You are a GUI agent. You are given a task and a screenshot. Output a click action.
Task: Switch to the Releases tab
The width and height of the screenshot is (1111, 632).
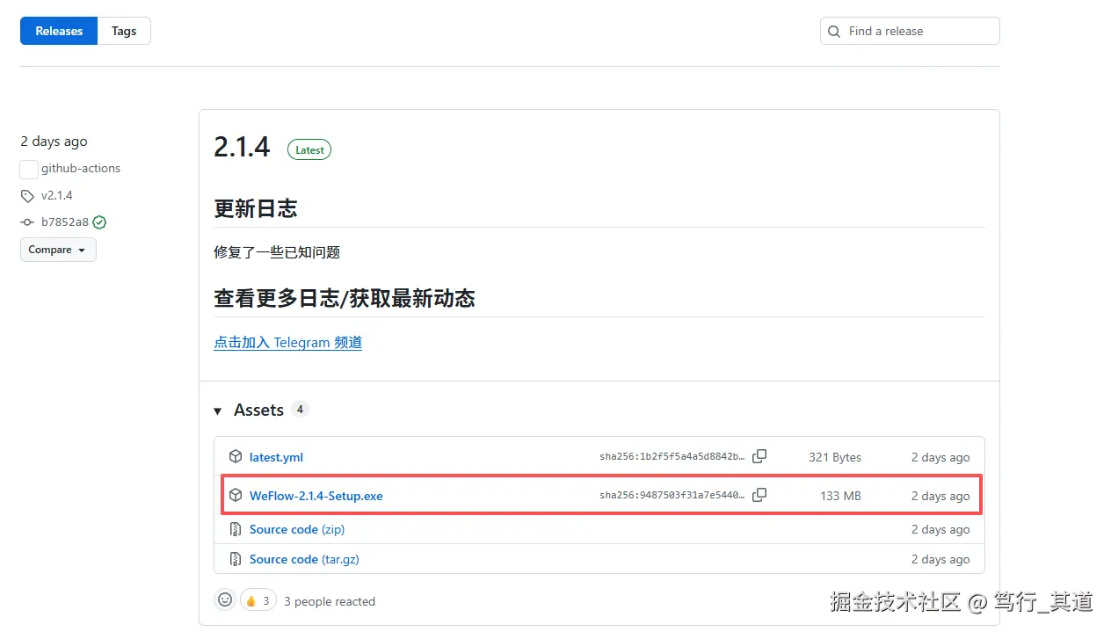59,31
